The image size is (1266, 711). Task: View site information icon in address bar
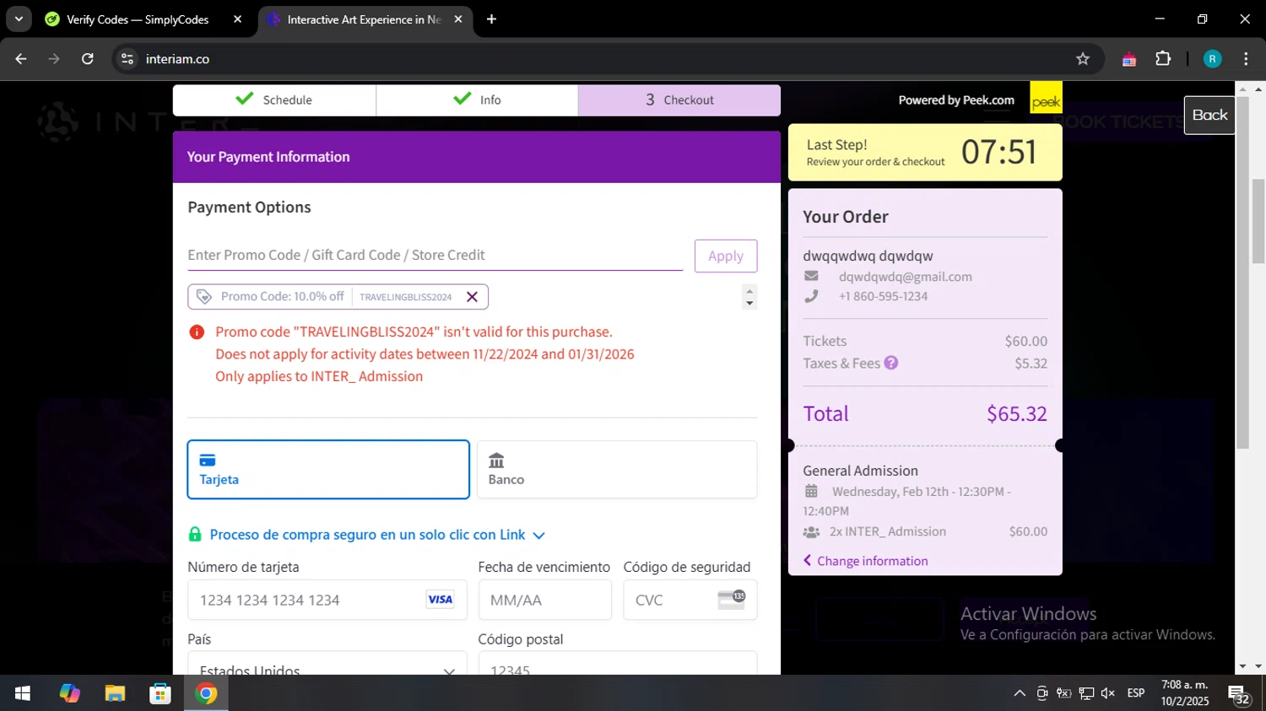pos(127,59)
